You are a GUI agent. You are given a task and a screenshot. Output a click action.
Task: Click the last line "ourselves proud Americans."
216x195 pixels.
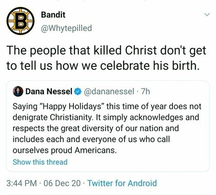coord(65,150)
